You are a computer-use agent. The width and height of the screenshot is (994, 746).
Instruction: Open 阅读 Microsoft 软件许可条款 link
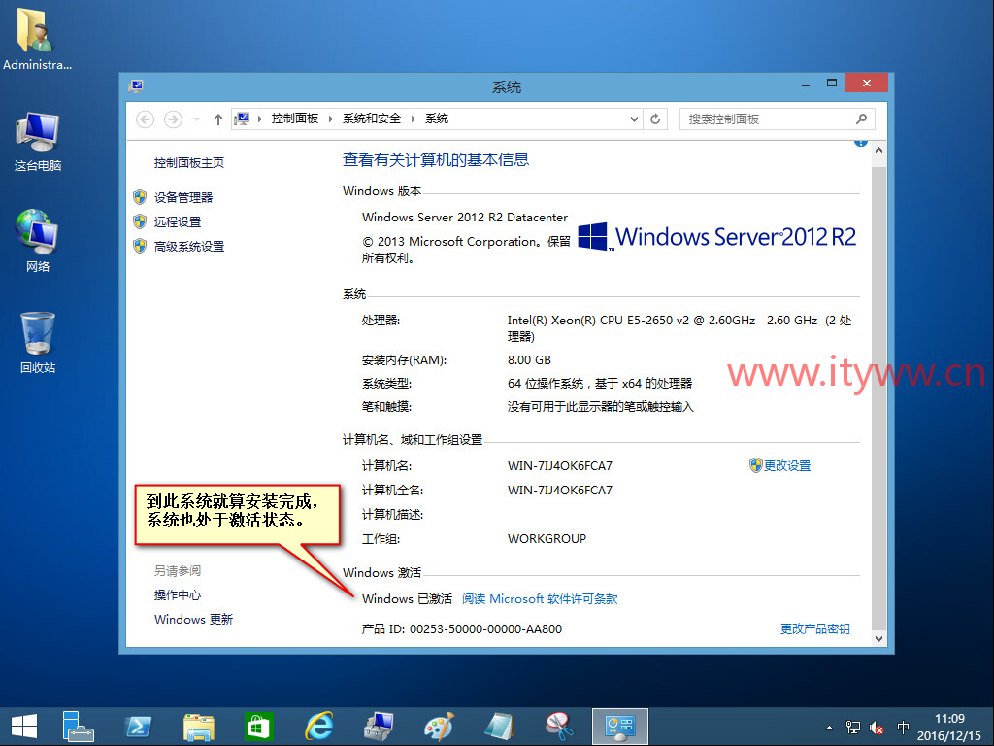tap(540, 598)
